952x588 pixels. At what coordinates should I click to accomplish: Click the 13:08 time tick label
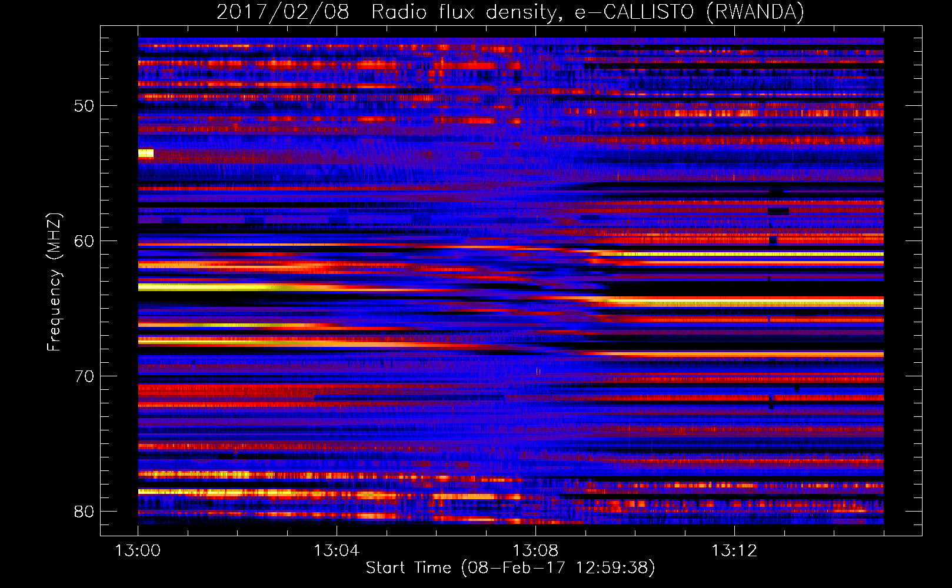tap(535, 551)
